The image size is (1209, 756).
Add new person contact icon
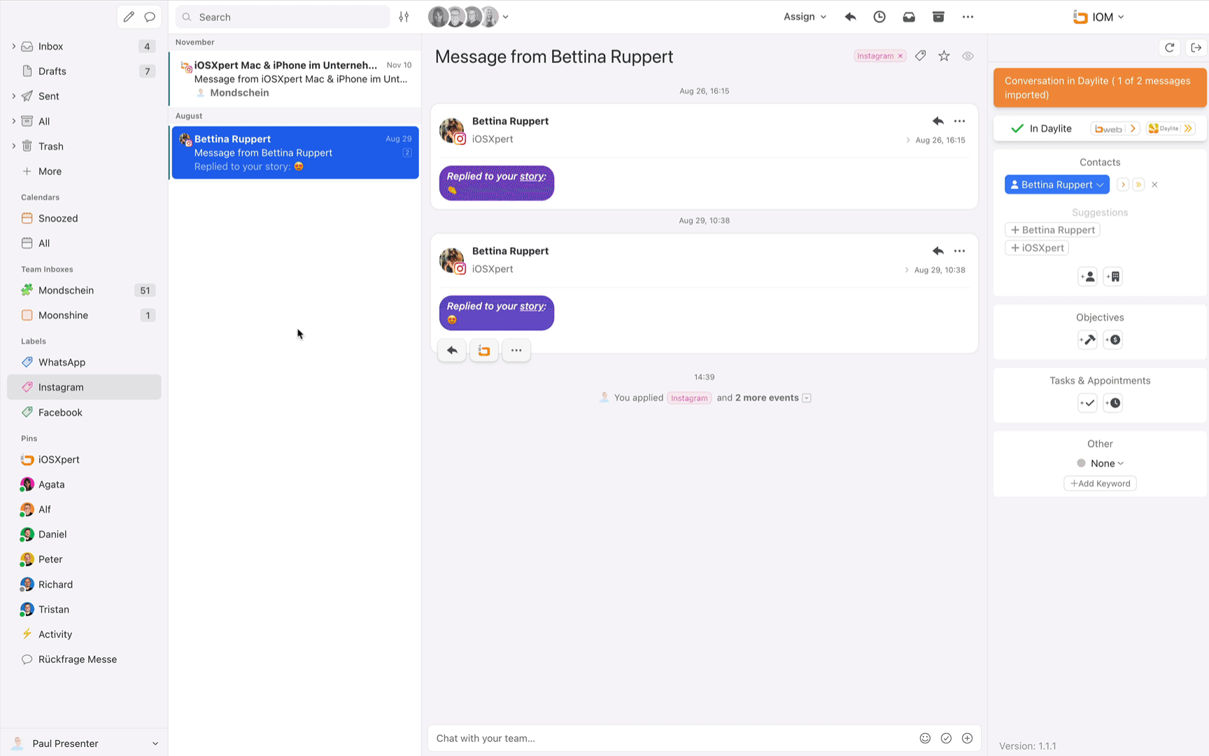(x=1087, y=276)
